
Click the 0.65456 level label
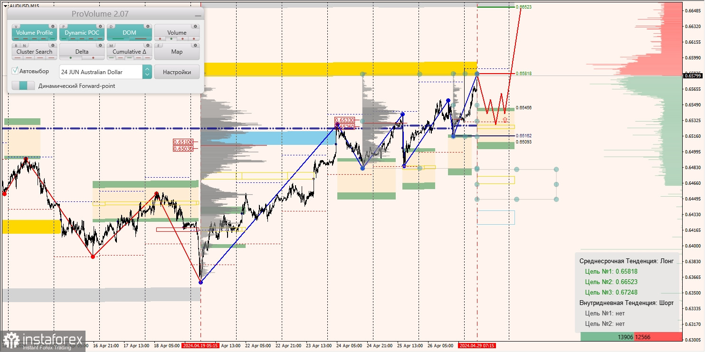(524, 108)
